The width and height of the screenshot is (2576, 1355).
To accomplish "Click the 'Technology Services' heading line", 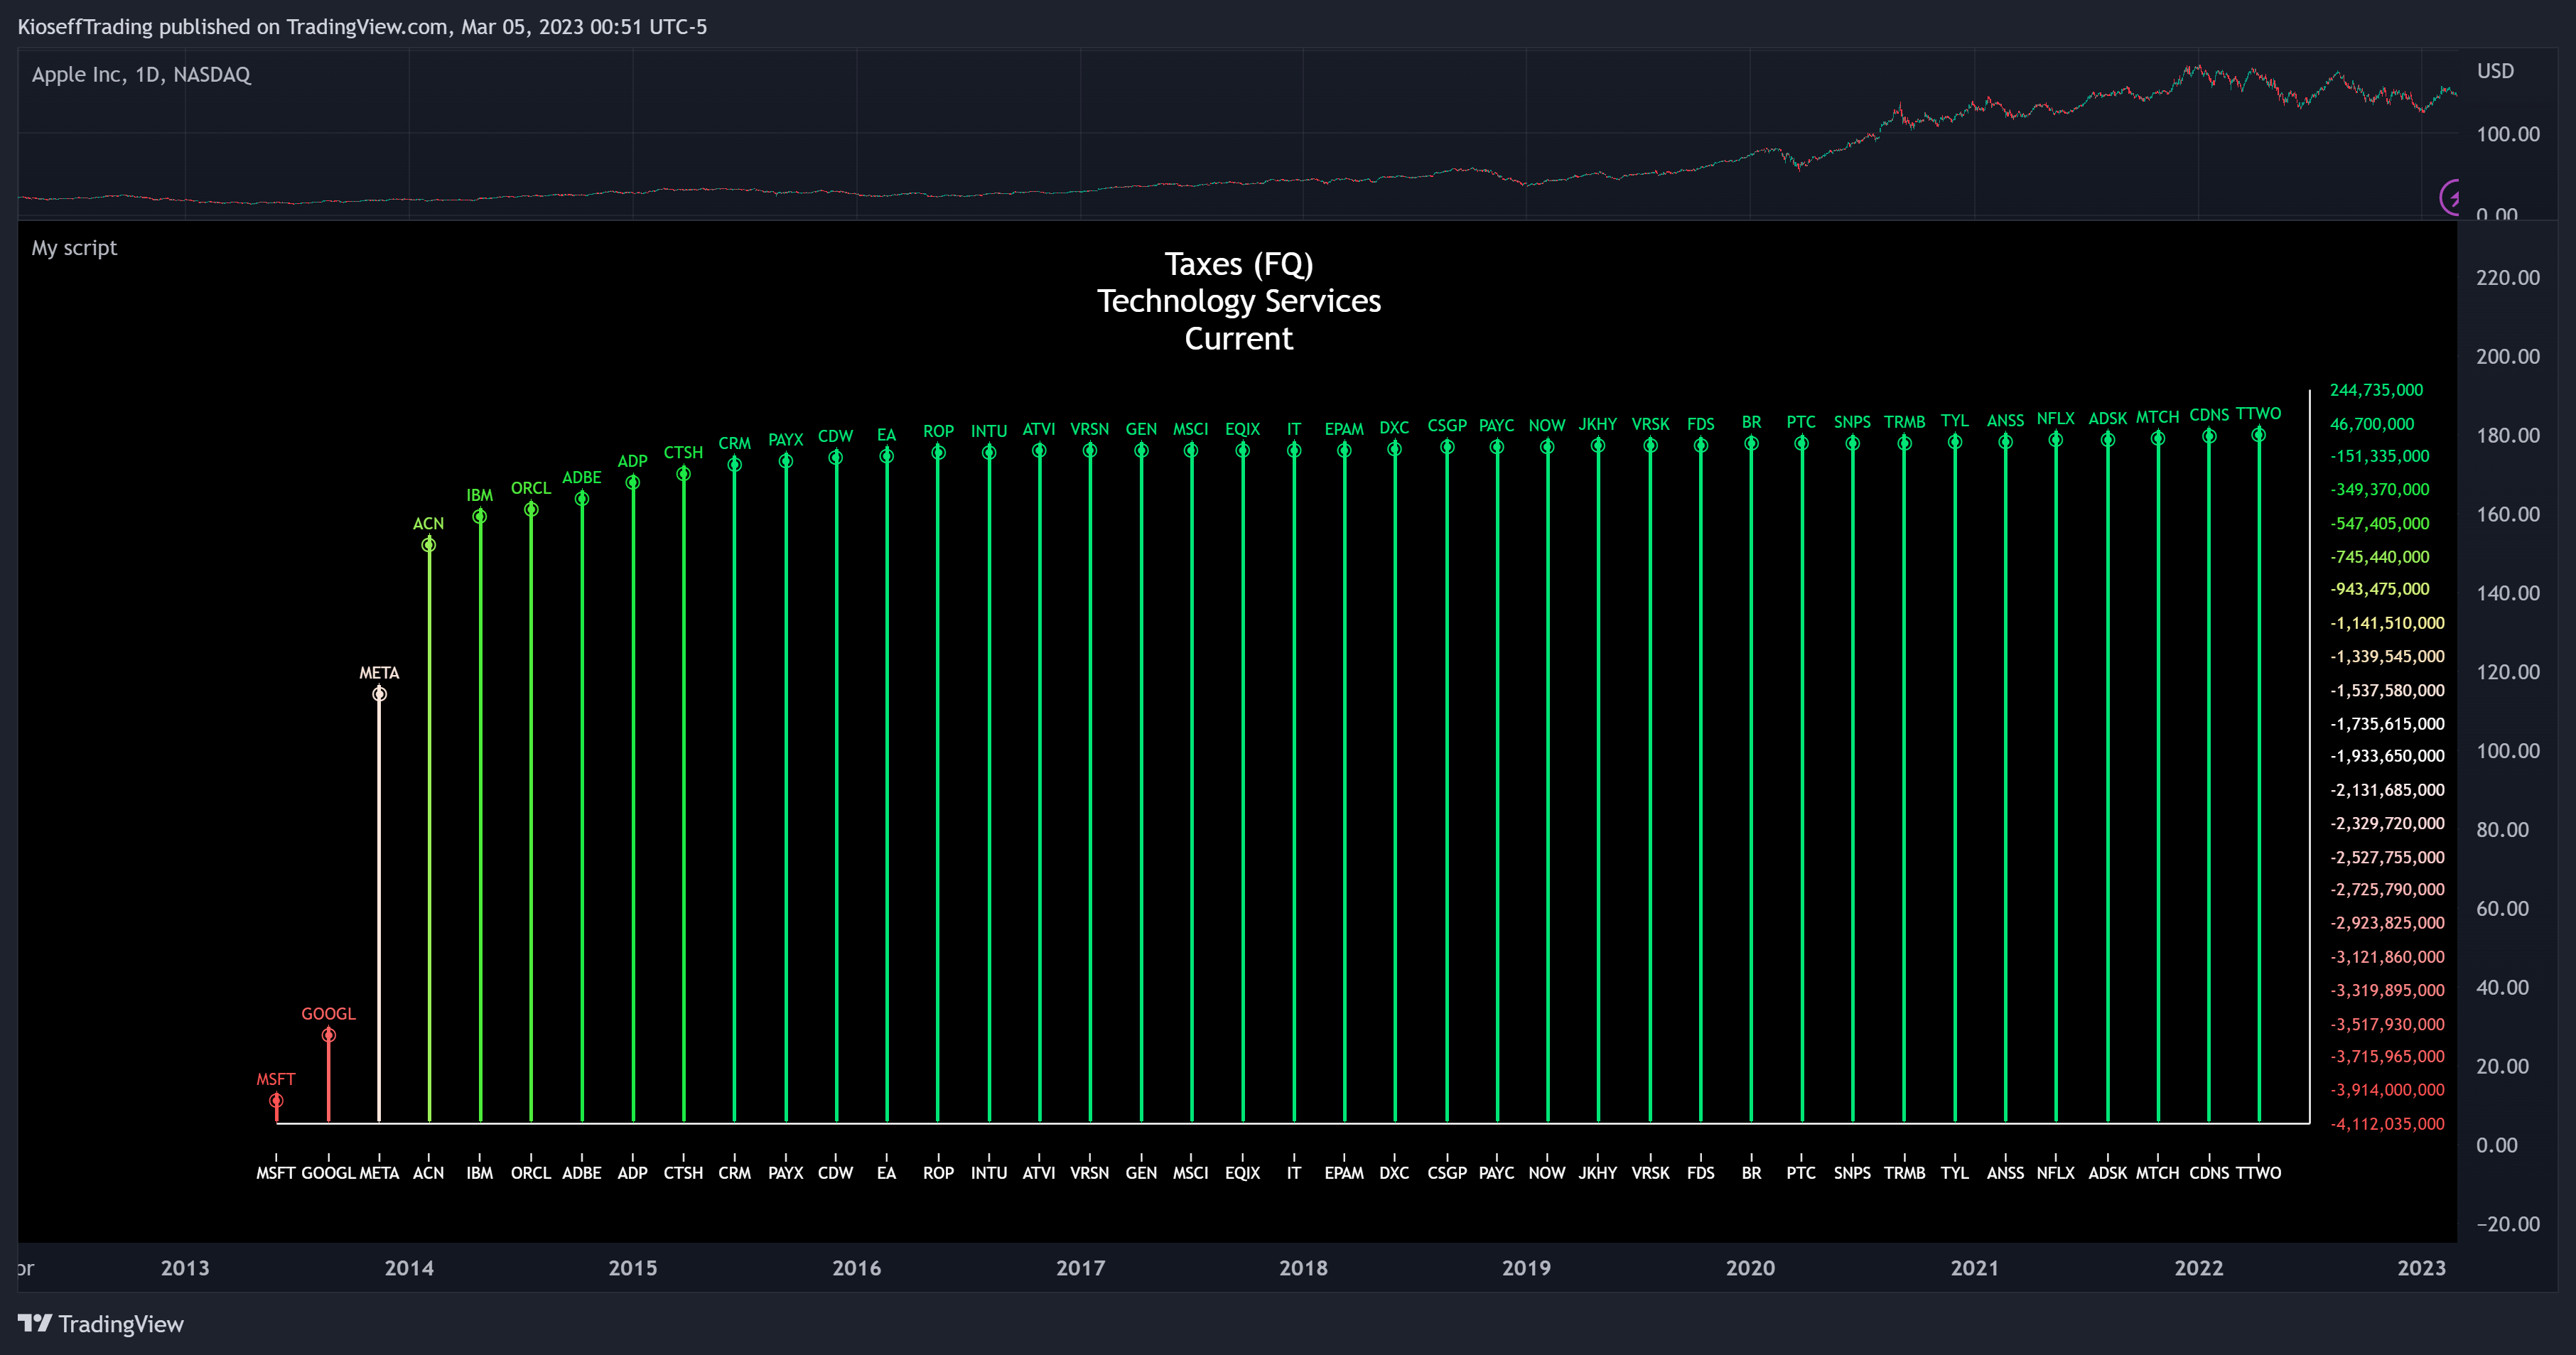I will [1239, 301].
